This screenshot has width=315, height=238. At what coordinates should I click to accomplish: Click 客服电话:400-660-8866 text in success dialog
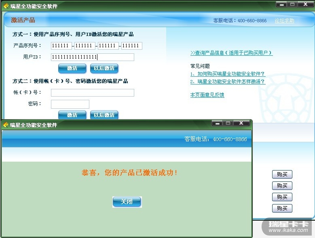[x=216, y=139]
